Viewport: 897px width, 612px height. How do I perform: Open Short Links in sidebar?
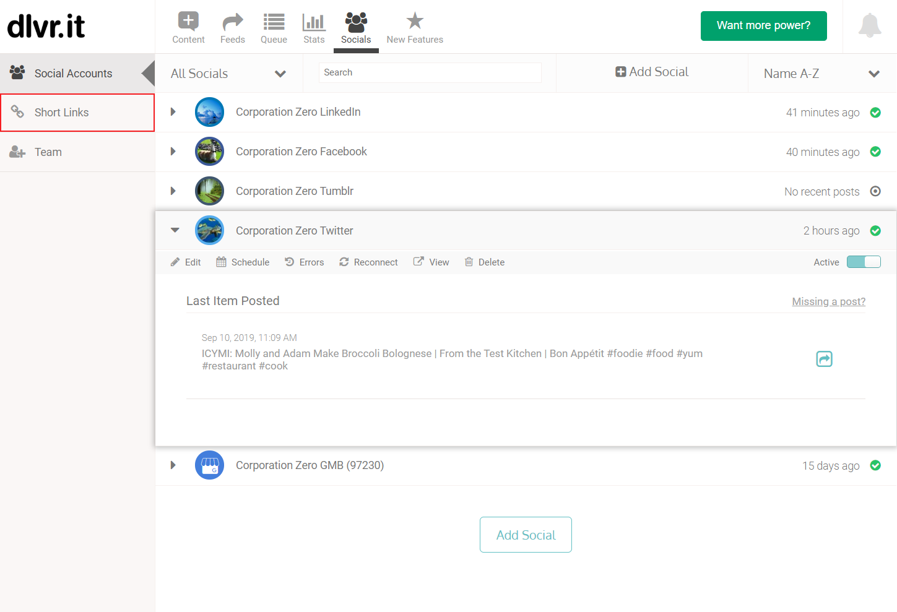77,113
